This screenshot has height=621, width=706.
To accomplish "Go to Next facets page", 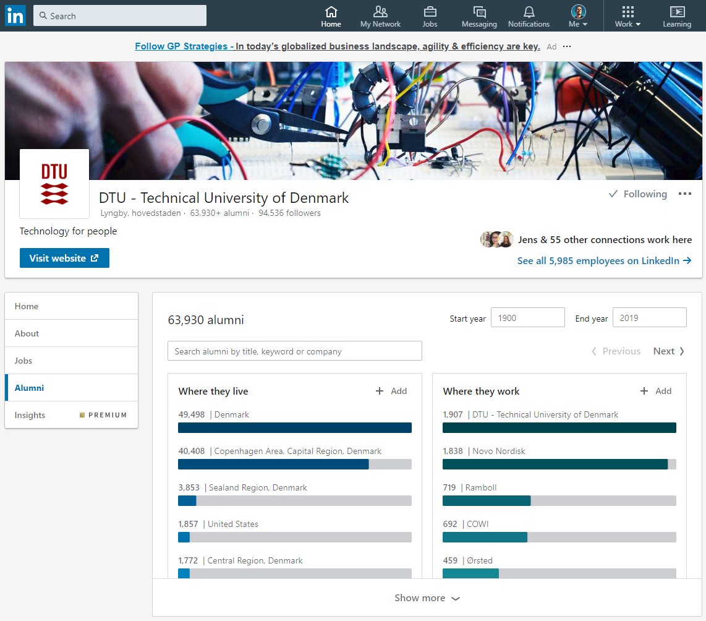I will [x=669, y=351].
